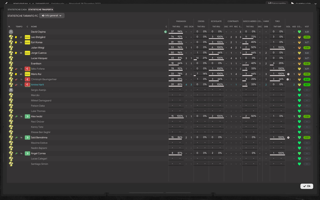320x200 pixels.
Task: Click Marcão's green condition heart
Action: pos(299,95)
